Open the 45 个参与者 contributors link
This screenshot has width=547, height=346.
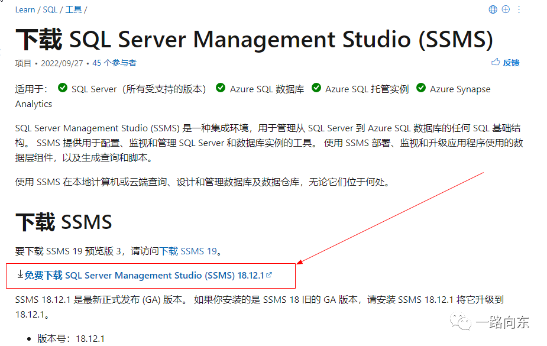click(x=114, y=63)
